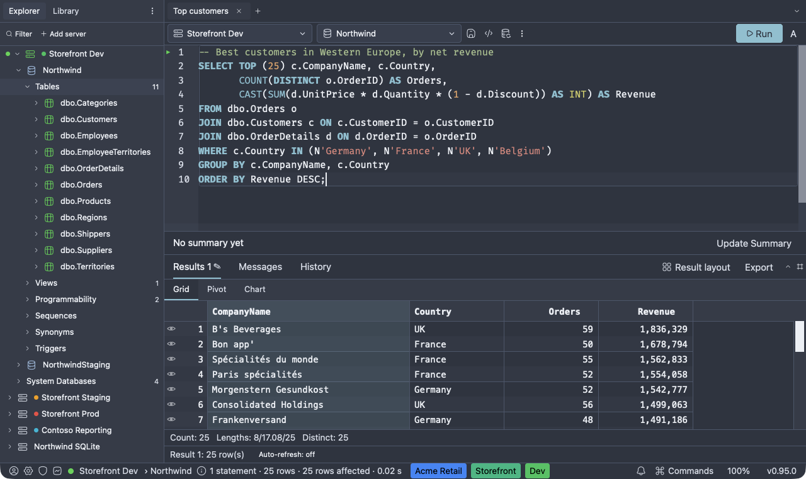Toggle the eye icon for Paris spécialités row
The height and width of the screenshot is (479, 806).
[x=171, y=374]
